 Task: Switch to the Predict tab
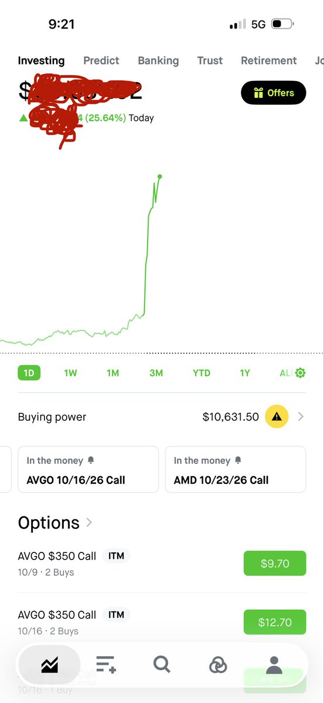point(101,60)
